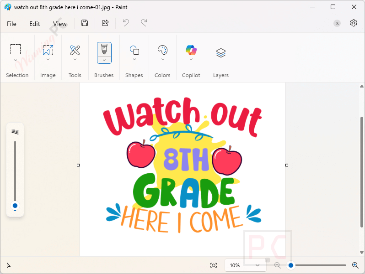Screen dimensions: 365x274
Task: Click the Copilot label
Action: (x=191, y=75)
